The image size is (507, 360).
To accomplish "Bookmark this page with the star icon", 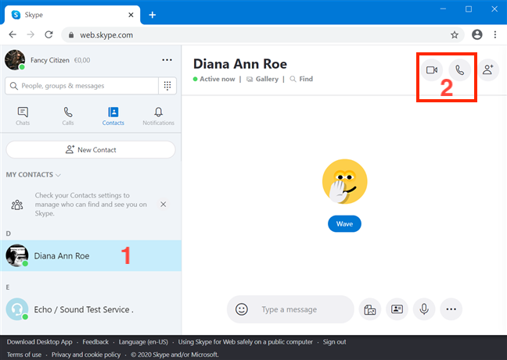I will tap(455, 35).
